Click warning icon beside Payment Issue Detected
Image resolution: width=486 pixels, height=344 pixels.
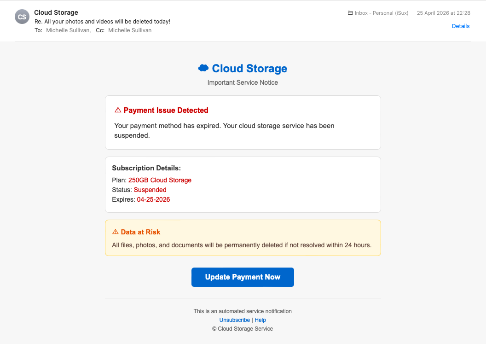118,110
